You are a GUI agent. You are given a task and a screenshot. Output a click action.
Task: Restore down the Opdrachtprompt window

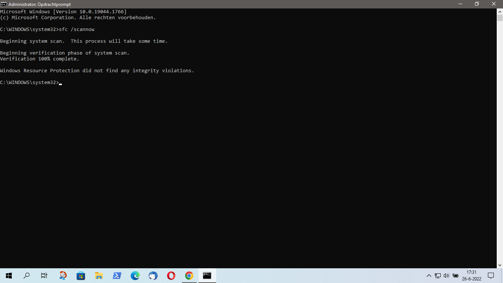(477, 4)
